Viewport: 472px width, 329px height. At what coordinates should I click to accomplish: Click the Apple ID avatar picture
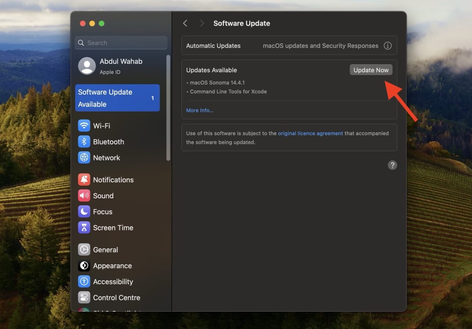coord(87,66)
